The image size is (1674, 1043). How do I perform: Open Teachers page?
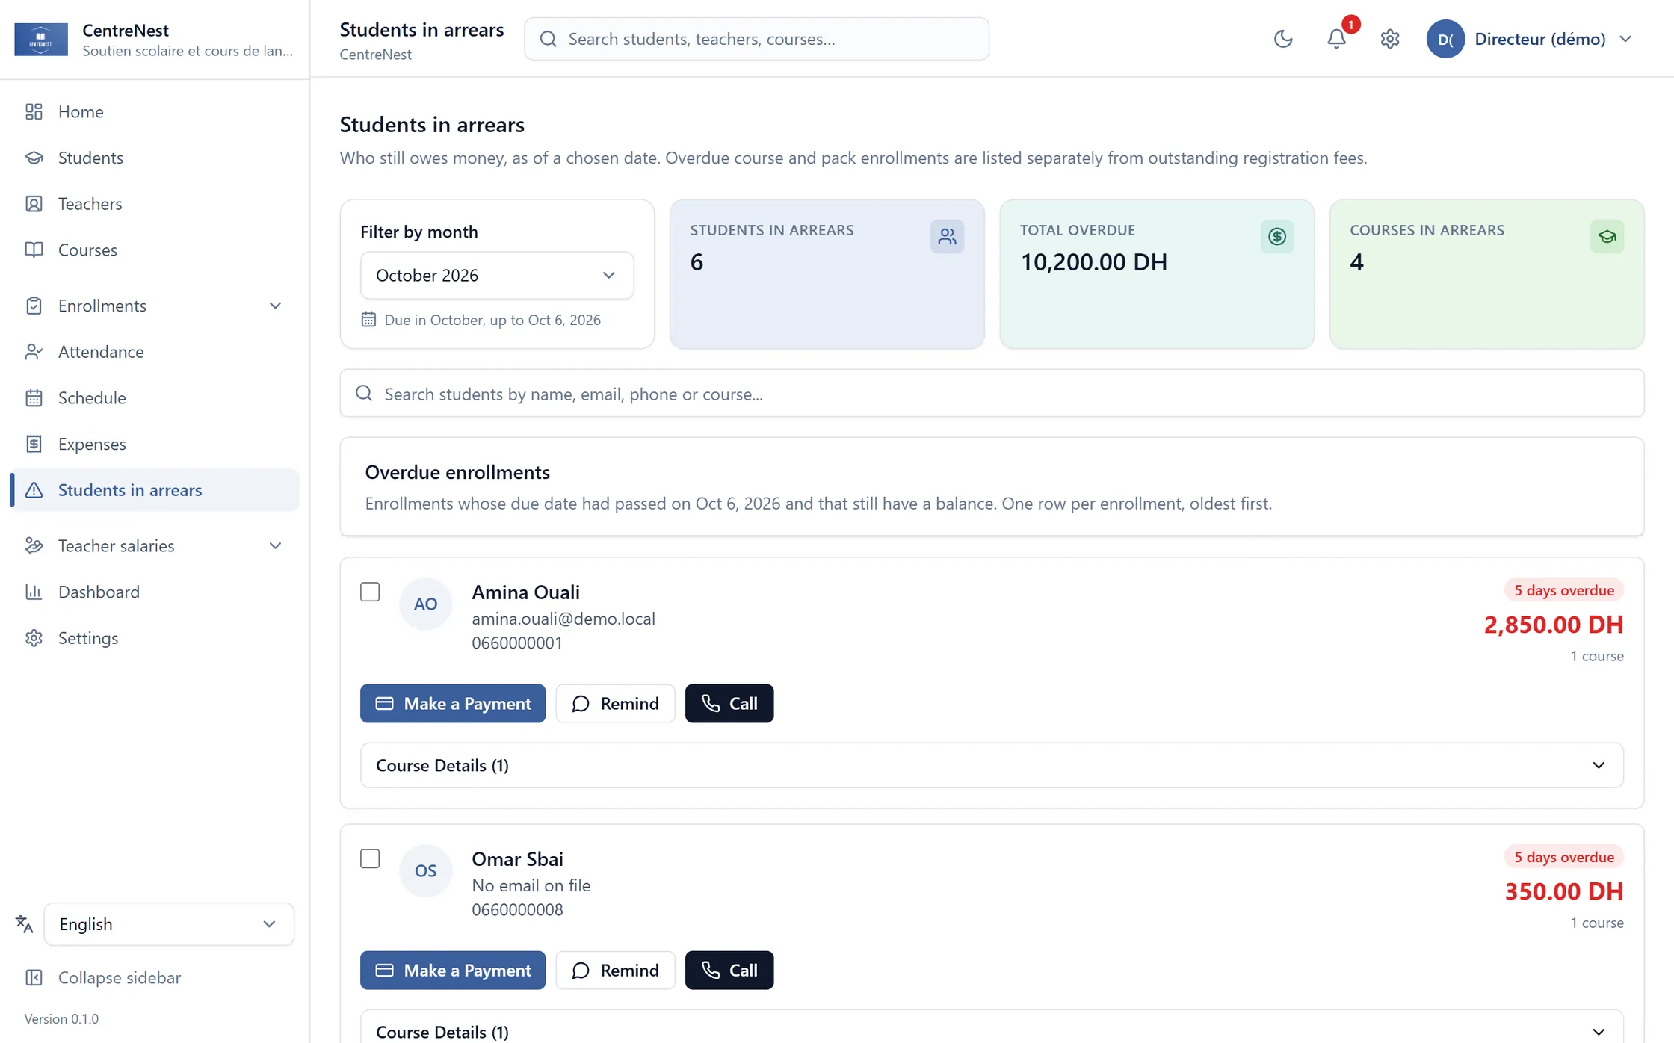[155, 204]
